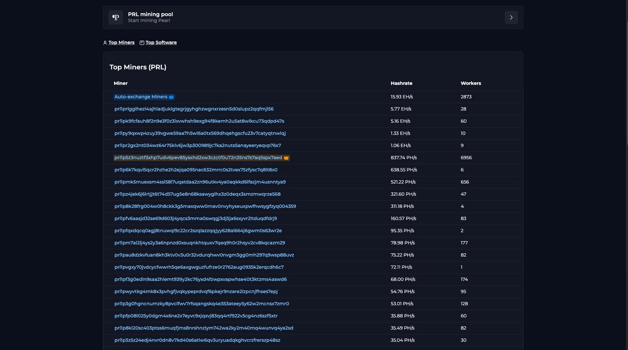The width and height of the screenshot is (628, 350).
Task: Click the 6956 workers count
Action: (x=466, y=157)
